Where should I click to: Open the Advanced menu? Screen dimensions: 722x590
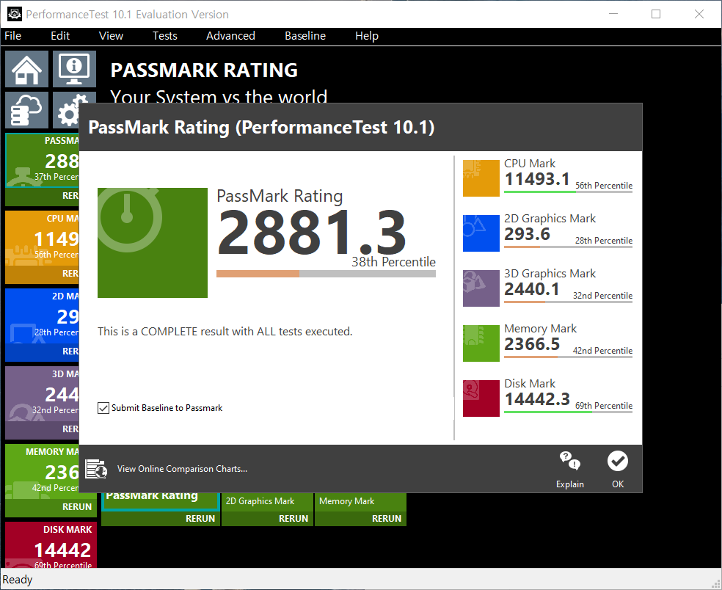(230, 36)
